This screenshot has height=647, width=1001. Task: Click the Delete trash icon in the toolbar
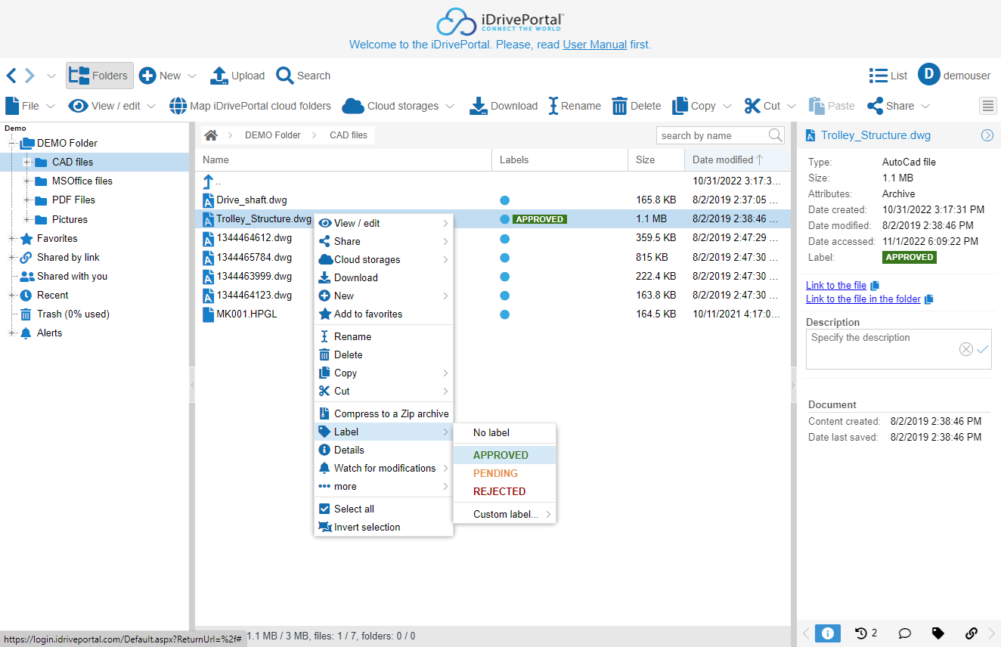[619, 106]
